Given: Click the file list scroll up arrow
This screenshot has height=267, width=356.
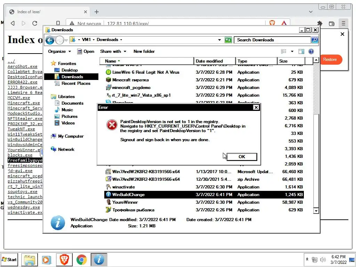Looking at the screenshot, I should [x=316, y=60].
